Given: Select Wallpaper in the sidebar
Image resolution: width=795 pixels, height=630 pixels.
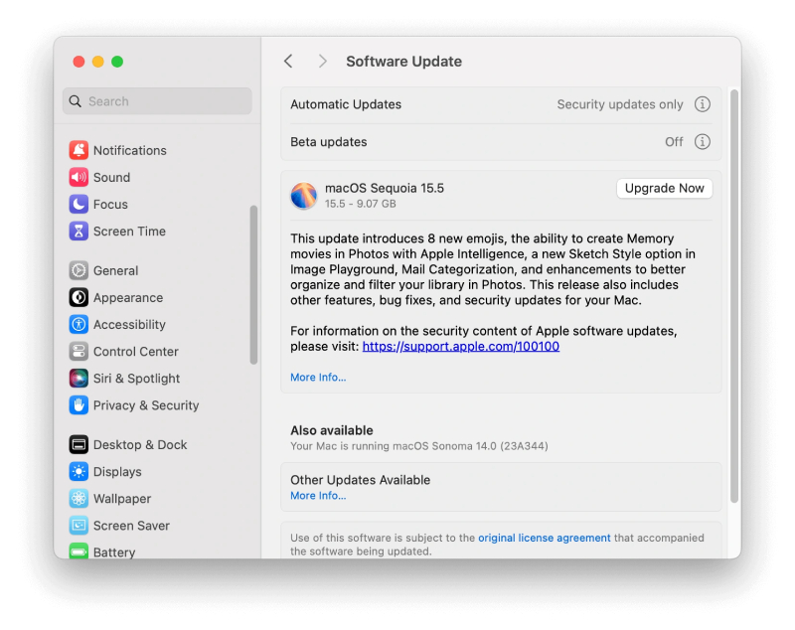Looking at the screenshot, I should coord(122,498).
